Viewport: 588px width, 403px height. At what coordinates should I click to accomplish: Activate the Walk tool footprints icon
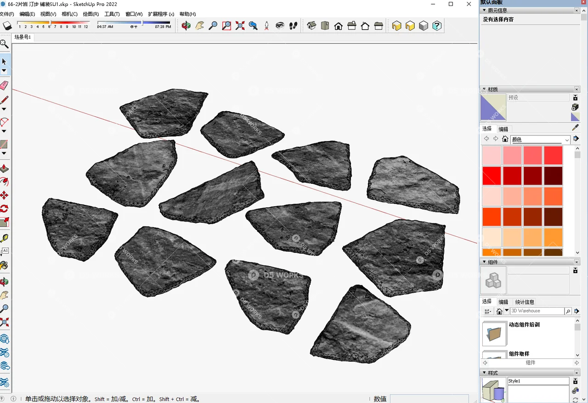(x=293, y=26)
